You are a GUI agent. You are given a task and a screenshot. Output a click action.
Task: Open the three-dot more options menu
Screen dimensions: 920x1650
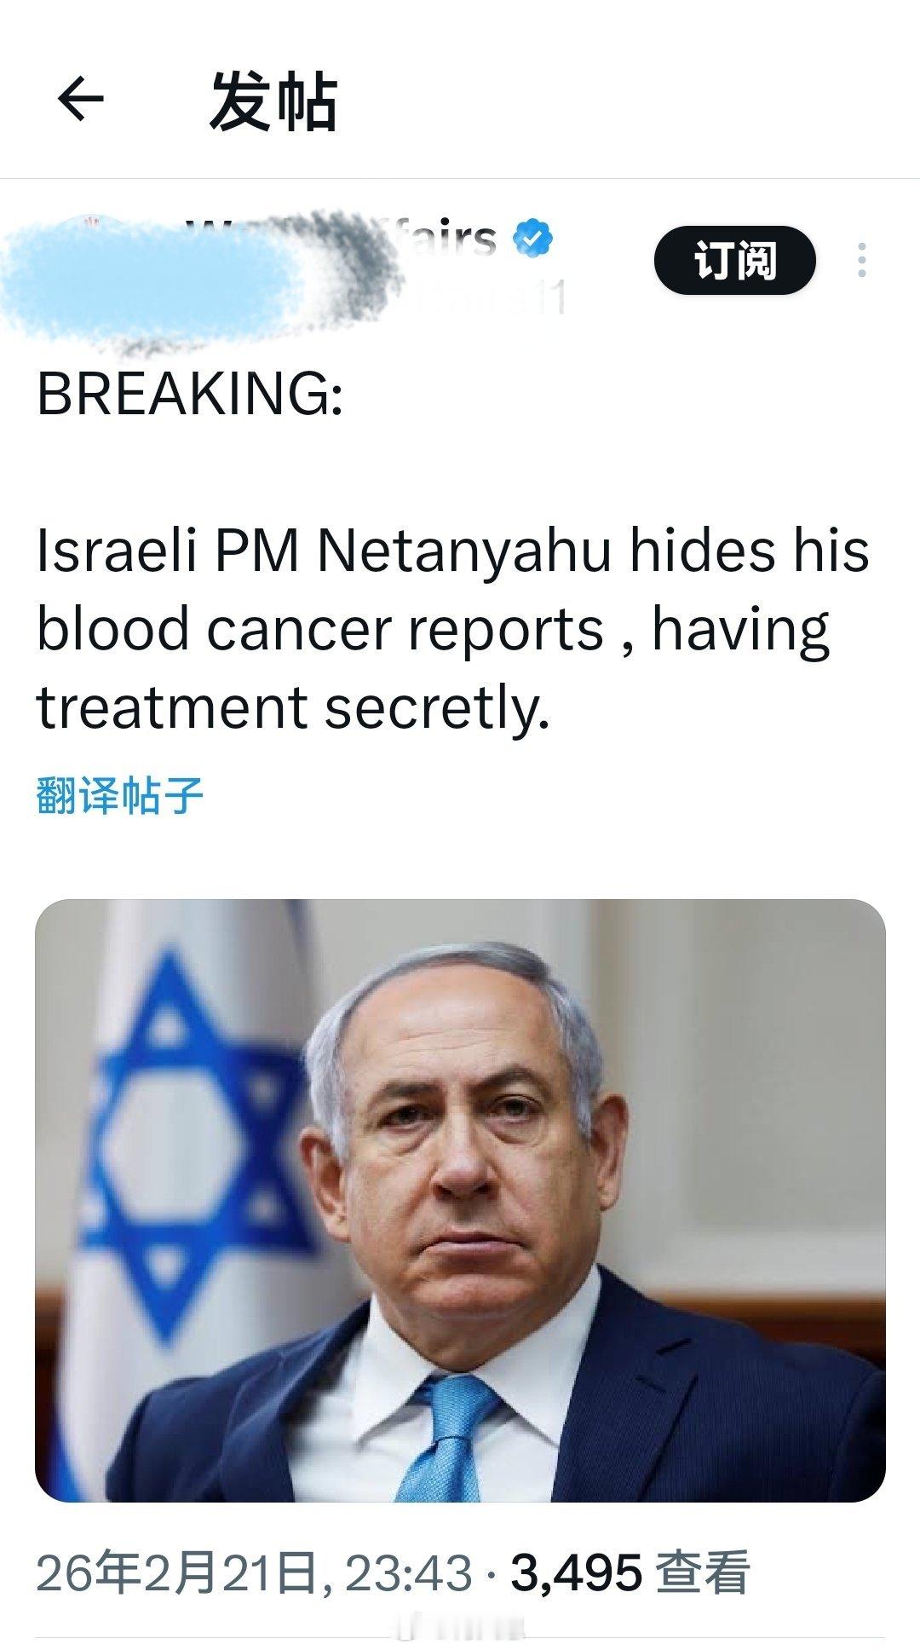tap(862, 260)
